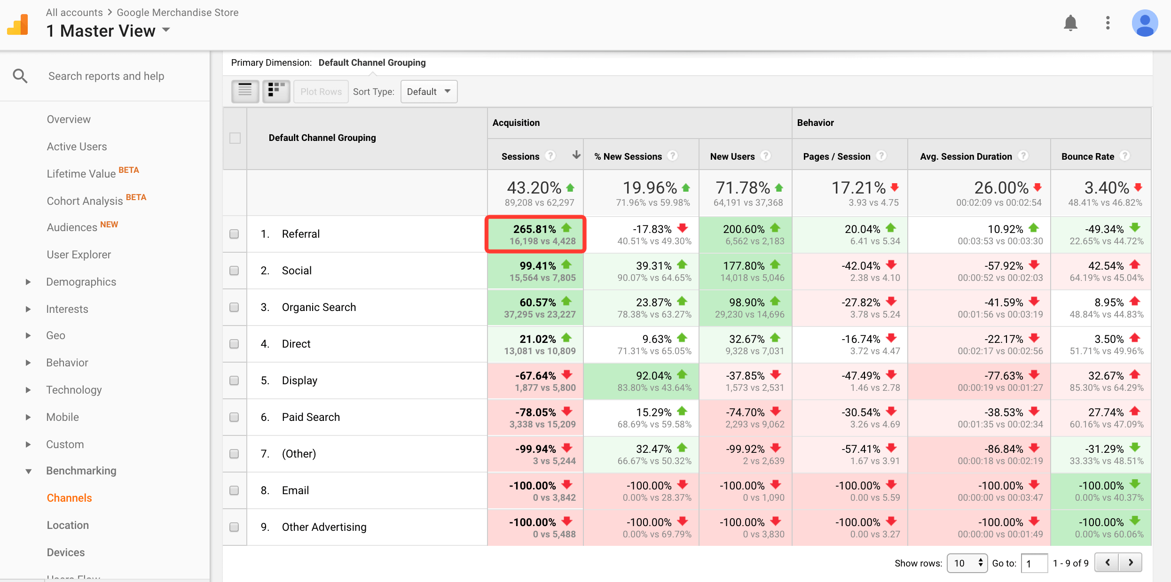Open the Benchmarking Location report

(68, 525)
